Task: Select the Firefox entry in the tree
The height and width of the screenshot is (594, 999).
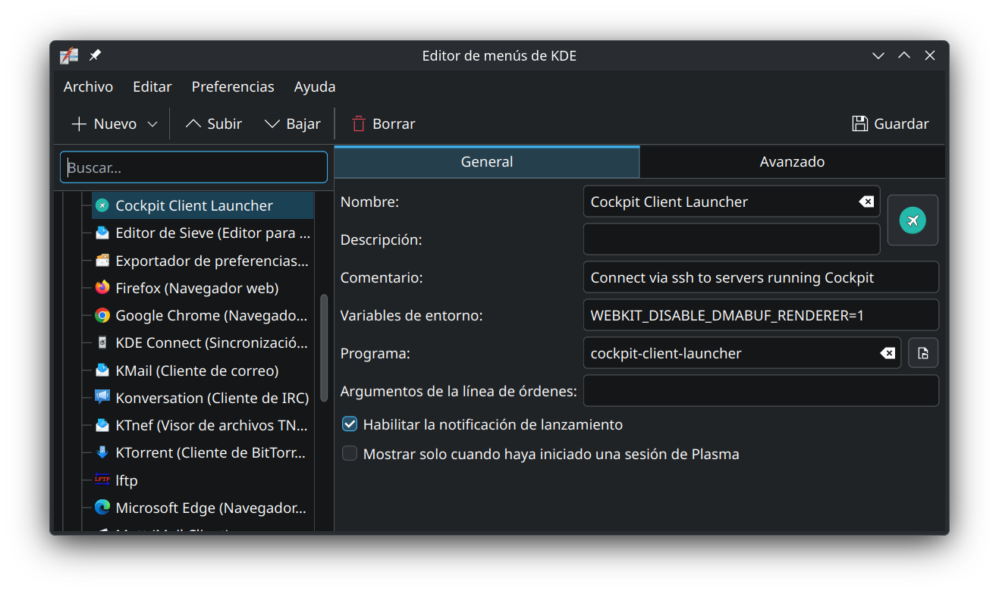Action: coord(196,288)
